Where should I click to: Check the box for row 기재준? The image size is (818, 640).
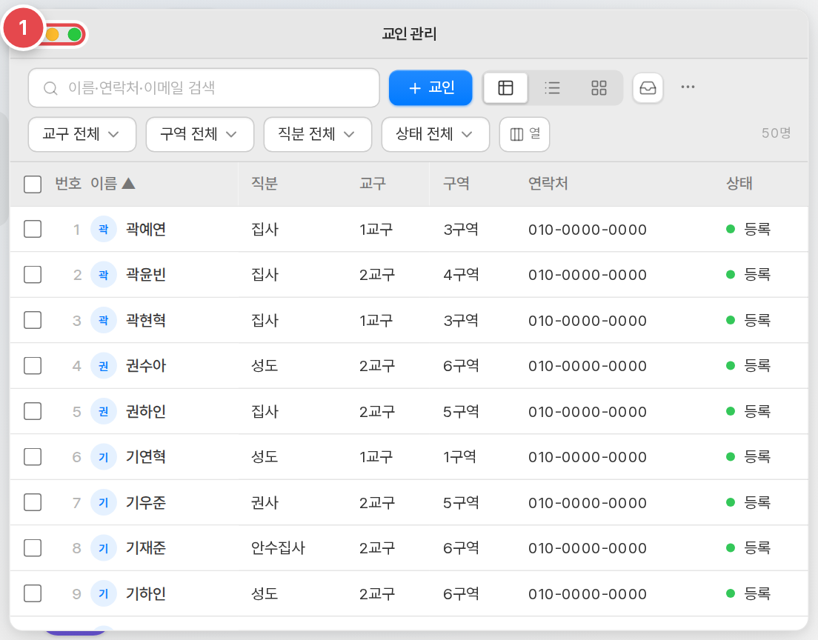33,548
